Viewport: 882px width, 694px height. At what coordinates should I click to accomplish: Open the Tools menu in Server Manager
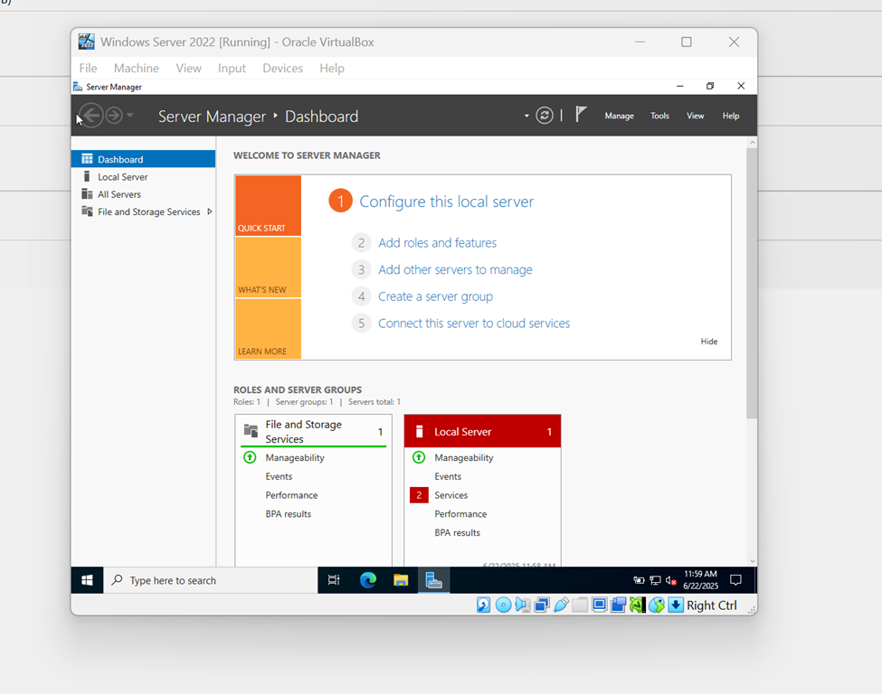pyautogui.click(x=659, y=116)
